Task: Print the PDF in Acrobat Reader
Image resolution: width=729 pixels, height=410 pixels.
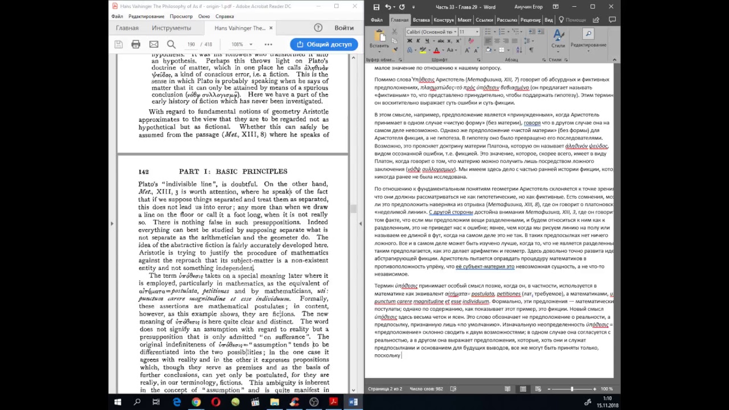Action: (x=136, y=44)
